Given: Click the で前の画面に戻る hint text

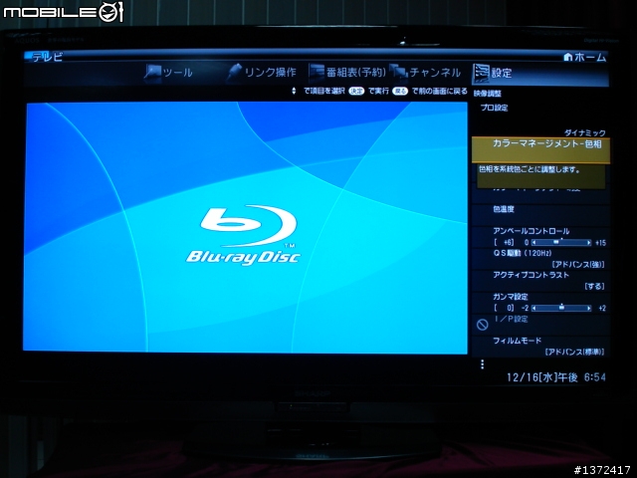Looking at the screenshot, I should (439, 91).
